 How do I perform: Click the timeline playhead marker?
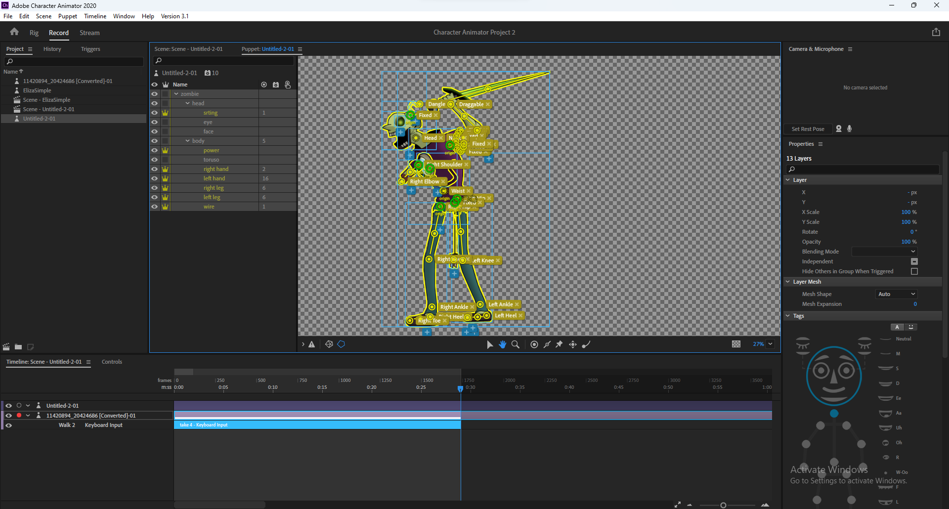[x=461, y=389]
